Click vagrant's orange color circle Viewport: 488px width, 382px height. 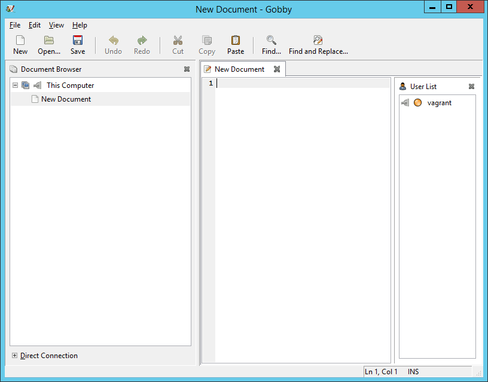[x=417, y=103]
